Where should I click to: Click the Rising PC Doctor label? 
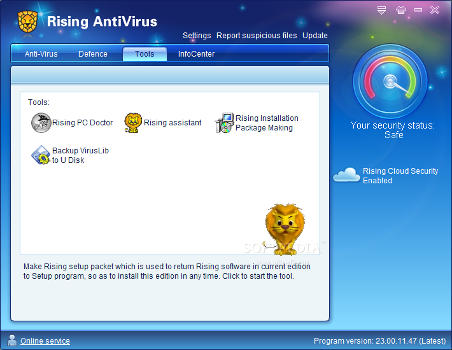click(82, 123)
